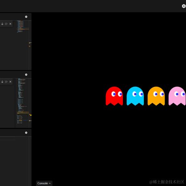Click the yellow marker on middle editor's scrollbar

[x=31, y=115]
